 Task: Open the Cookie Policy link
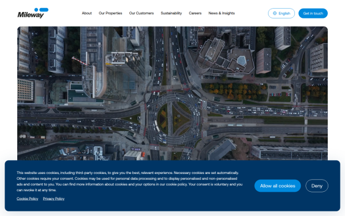[x=27, y=199]
